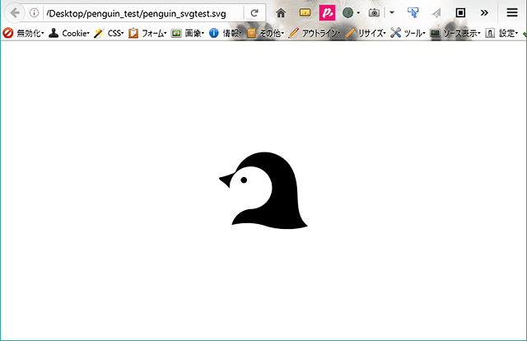Click the blue cursor inspector icon
This screenshot has width=527, height=341.
point(413,13)
